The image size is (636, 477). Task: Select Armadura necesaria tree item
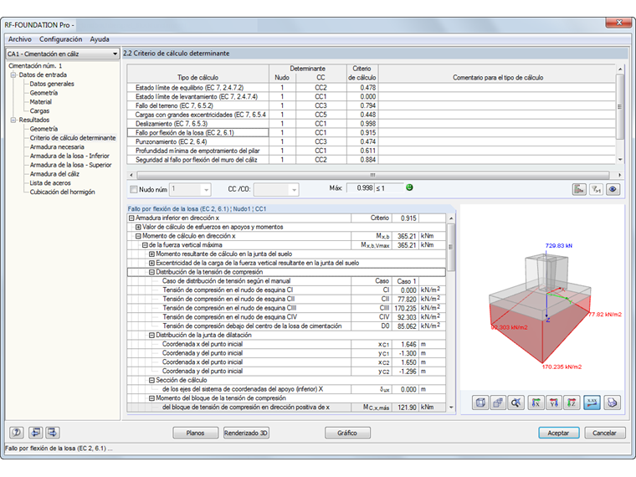(x=57, y=146)
